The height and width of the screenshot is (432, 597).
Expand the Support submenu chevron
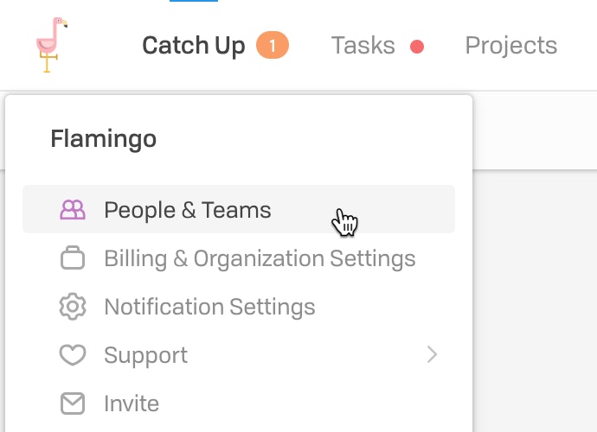click(432, 354)
